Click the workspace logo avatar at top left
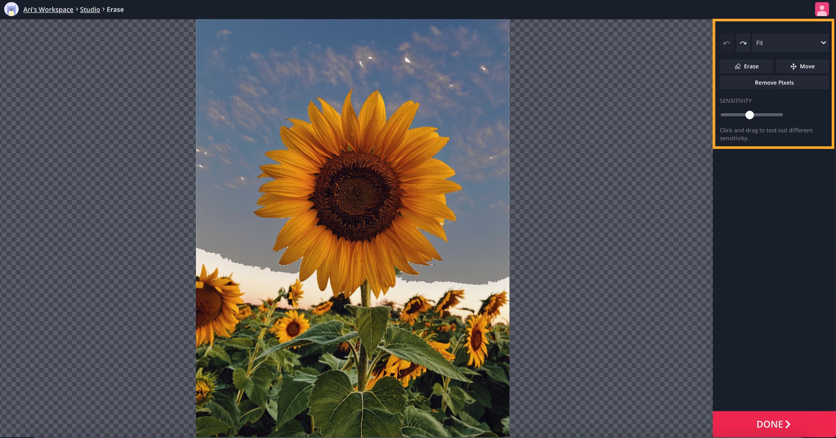 (11, 9)
